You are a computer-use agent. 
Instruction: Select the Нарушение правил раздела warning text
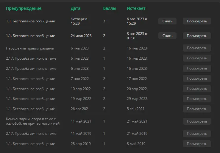[x=30, y=48]
